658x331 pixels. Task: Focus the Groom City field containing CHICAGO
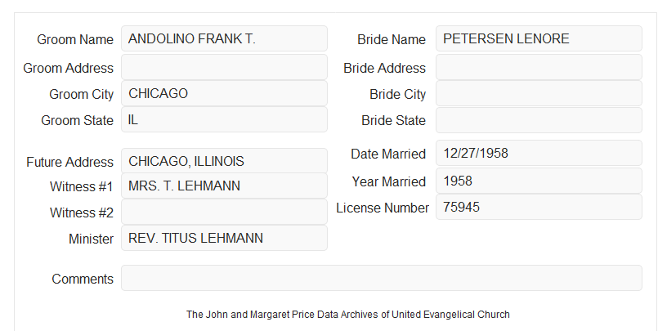(x=224, y=93)
